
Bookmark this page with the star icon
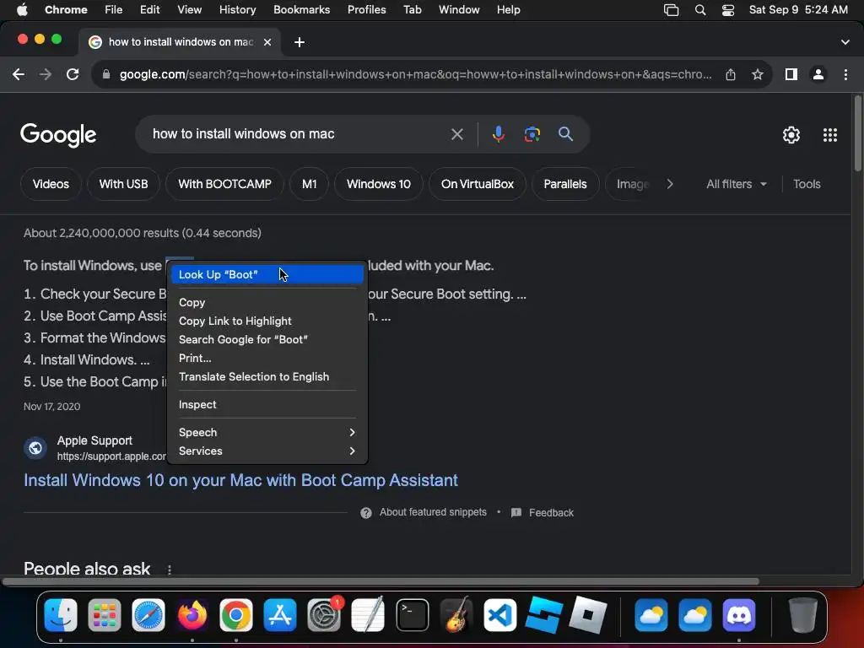tap(757, 74)
